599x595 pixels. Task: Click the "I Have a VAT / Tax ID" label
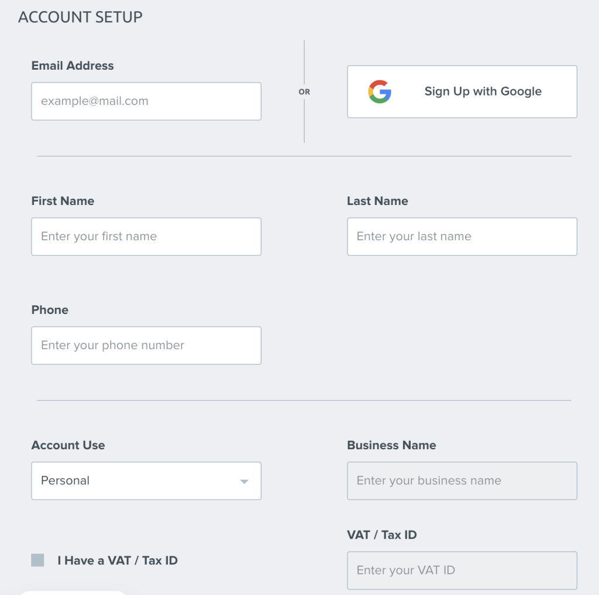coord(117,560)
